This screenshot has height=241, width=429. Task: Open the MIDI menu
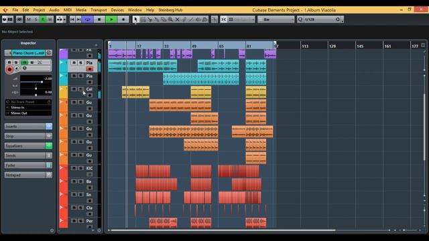[68, 10]
